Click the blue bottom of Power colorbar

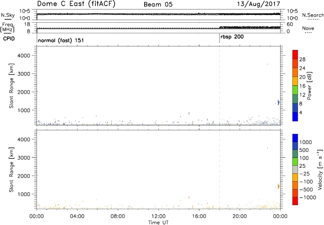tap(295, 117)
